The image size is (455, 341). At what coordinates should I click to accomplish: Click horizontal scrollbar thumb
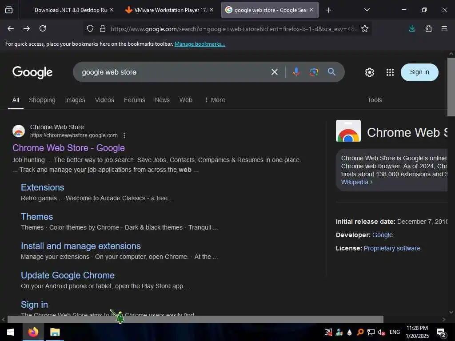pos(196,319)
